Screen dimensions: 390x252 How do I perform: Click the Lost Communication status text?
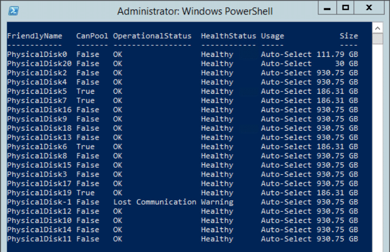155,202
